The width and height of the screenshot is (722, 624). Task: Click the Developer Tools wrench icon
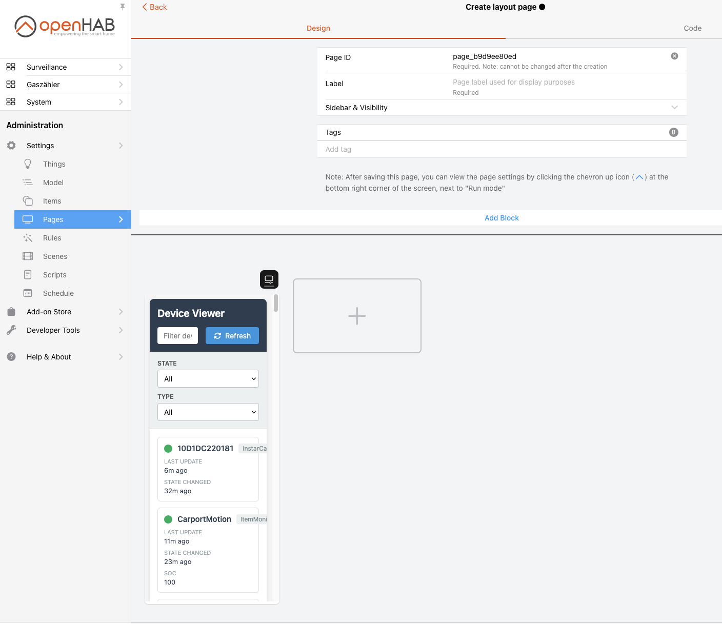pos(11,330)
